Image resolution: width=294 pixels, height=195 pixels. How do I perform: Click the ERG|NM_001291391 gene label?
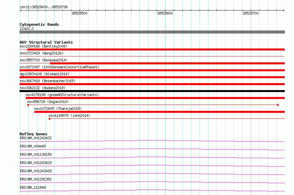[x=36, y=179]
